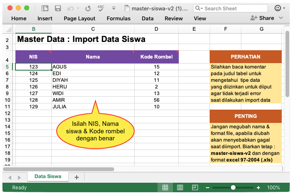293x196 pixels.
Task: Click the 100% zoom level
Action: point(273,187)
